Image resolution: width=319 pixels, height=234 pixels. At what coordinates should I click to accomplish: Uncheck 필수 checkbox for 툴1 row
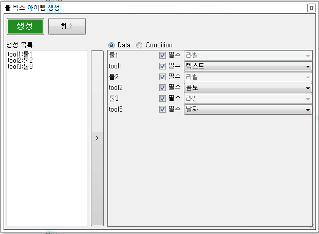tap(162, 55)
